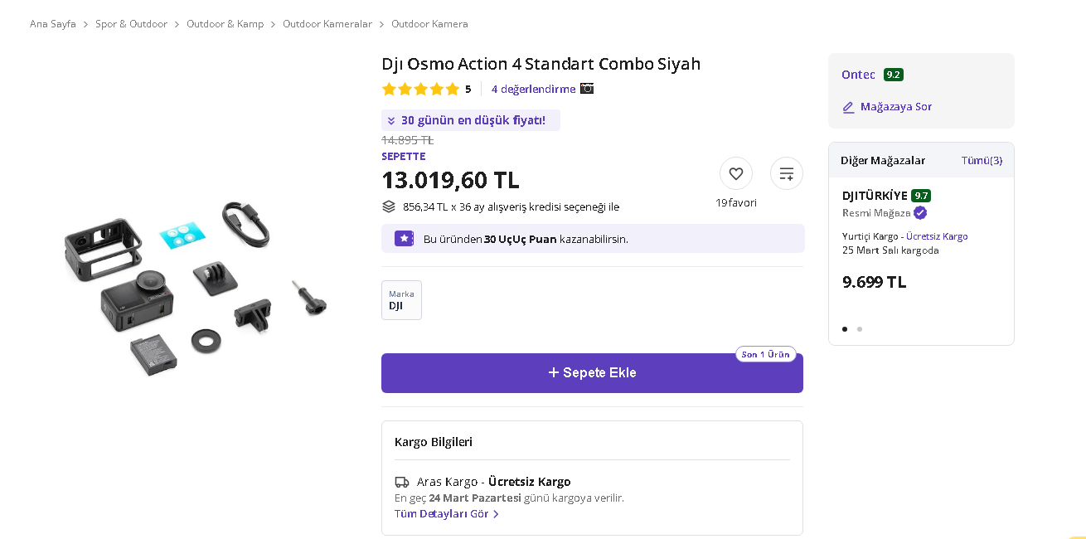Click the camera icon beside reviews
Image resolution: width=1086 pixels, height=539 pixels.
tap(587, 89)
